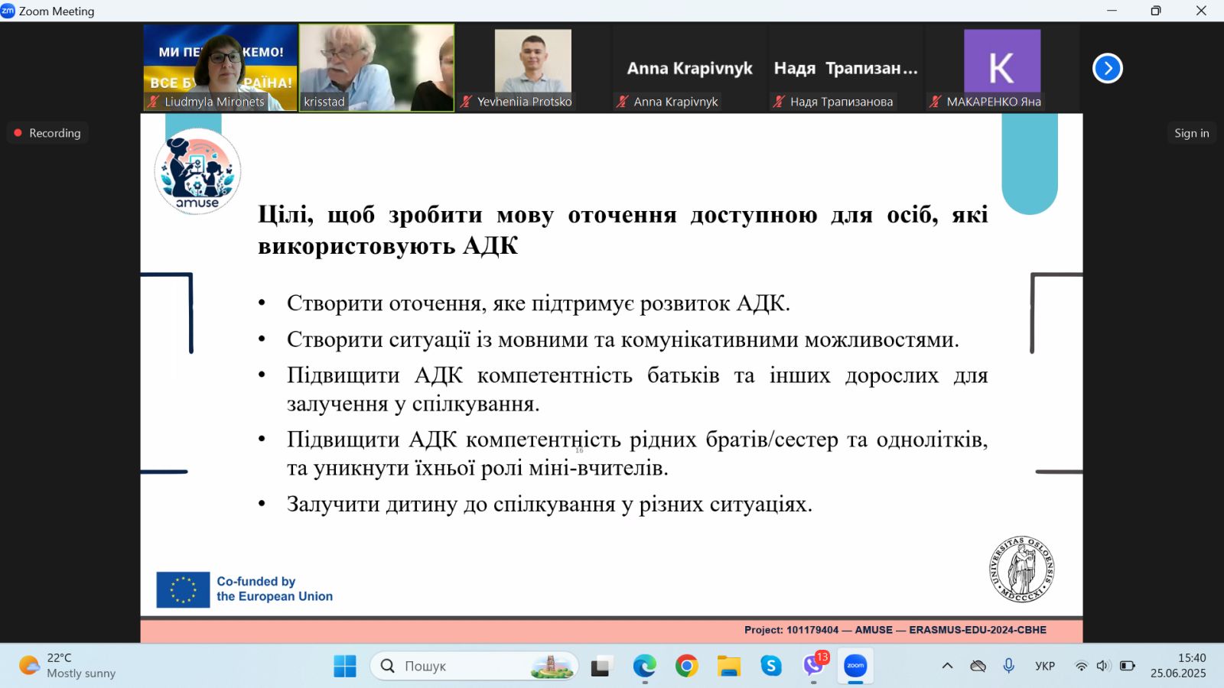Click the Sign in button
This screenshot has height=688, width=1224.
pos(1192,133)
